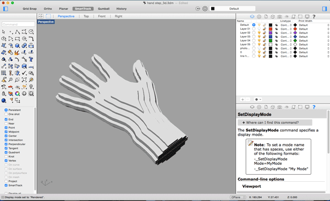Image resolution: width=330 pixels, height=201 pixels.
Task: Choose the blue Text object tool
Action: pos(31,59)
